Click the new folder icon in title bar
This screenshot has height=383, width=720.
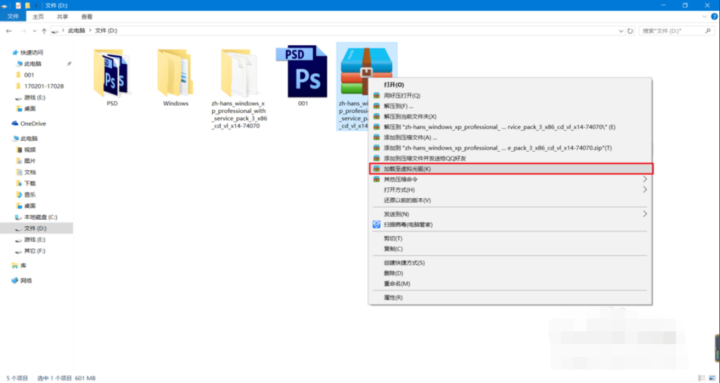tap(27, 6)
